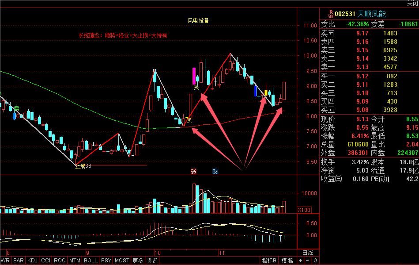The width and height of the screenshot is (419, 265).
Task: Click the 0 reset button
Action: point(315,261)
